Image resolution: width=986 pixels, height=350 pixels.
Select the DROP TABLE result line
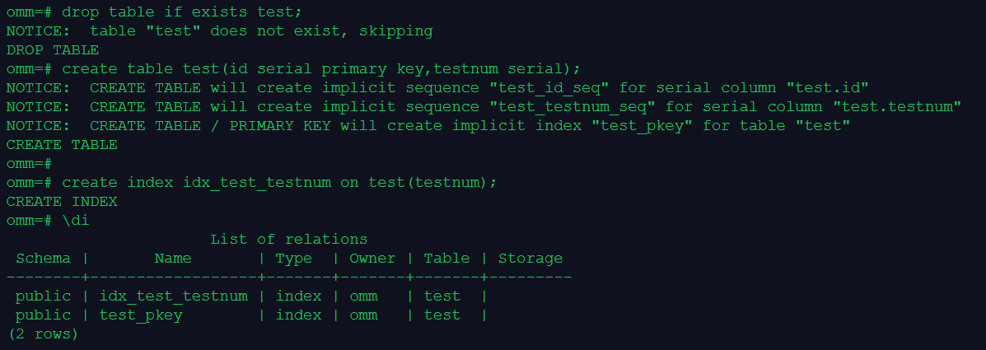pos(53,50)
